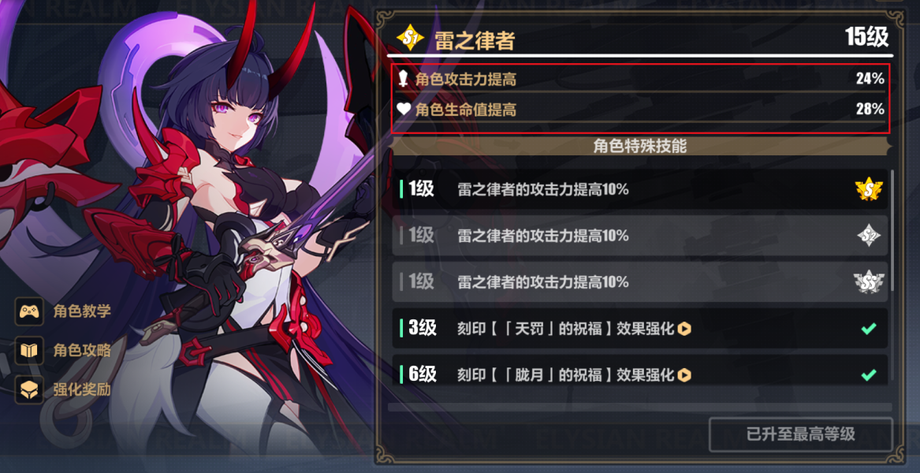Click the gold S star icon in first skill row
Image resolution: width=920 pixels, height=473 pixels.
(869, 189)
